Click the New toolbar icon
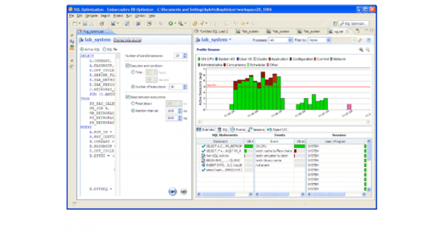The width and height of the screenshot is (442, 232). click(74, 23)
